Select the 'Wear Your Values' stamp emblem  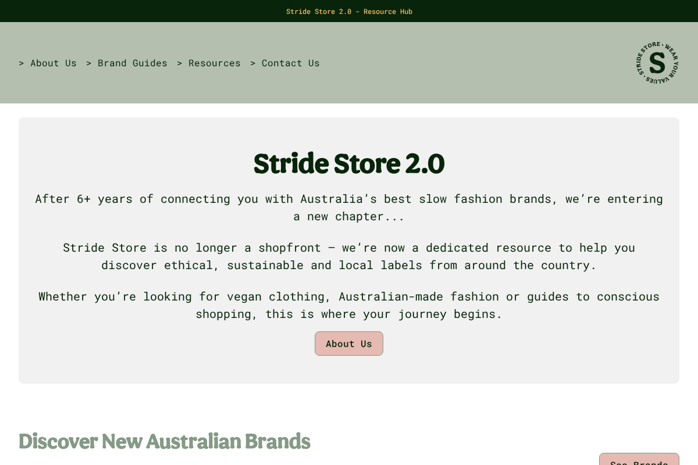[x=657, y=62]
